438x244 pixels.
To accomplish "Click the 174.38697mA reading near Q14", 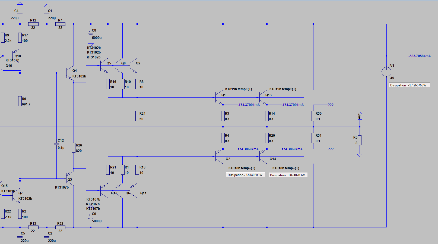I will click(x=292, y=149).
